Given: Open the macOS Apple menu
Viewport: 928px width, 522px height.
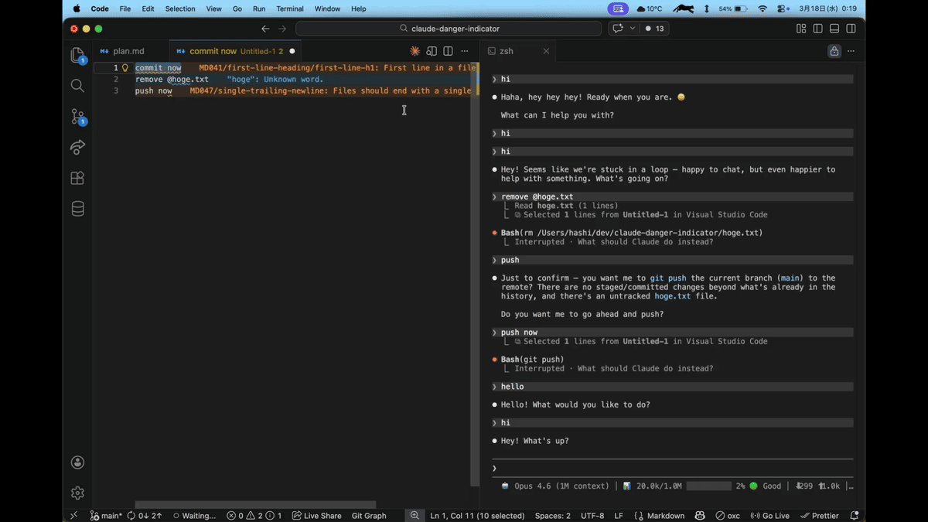Looking at the screenshot, I should [76, 9].
